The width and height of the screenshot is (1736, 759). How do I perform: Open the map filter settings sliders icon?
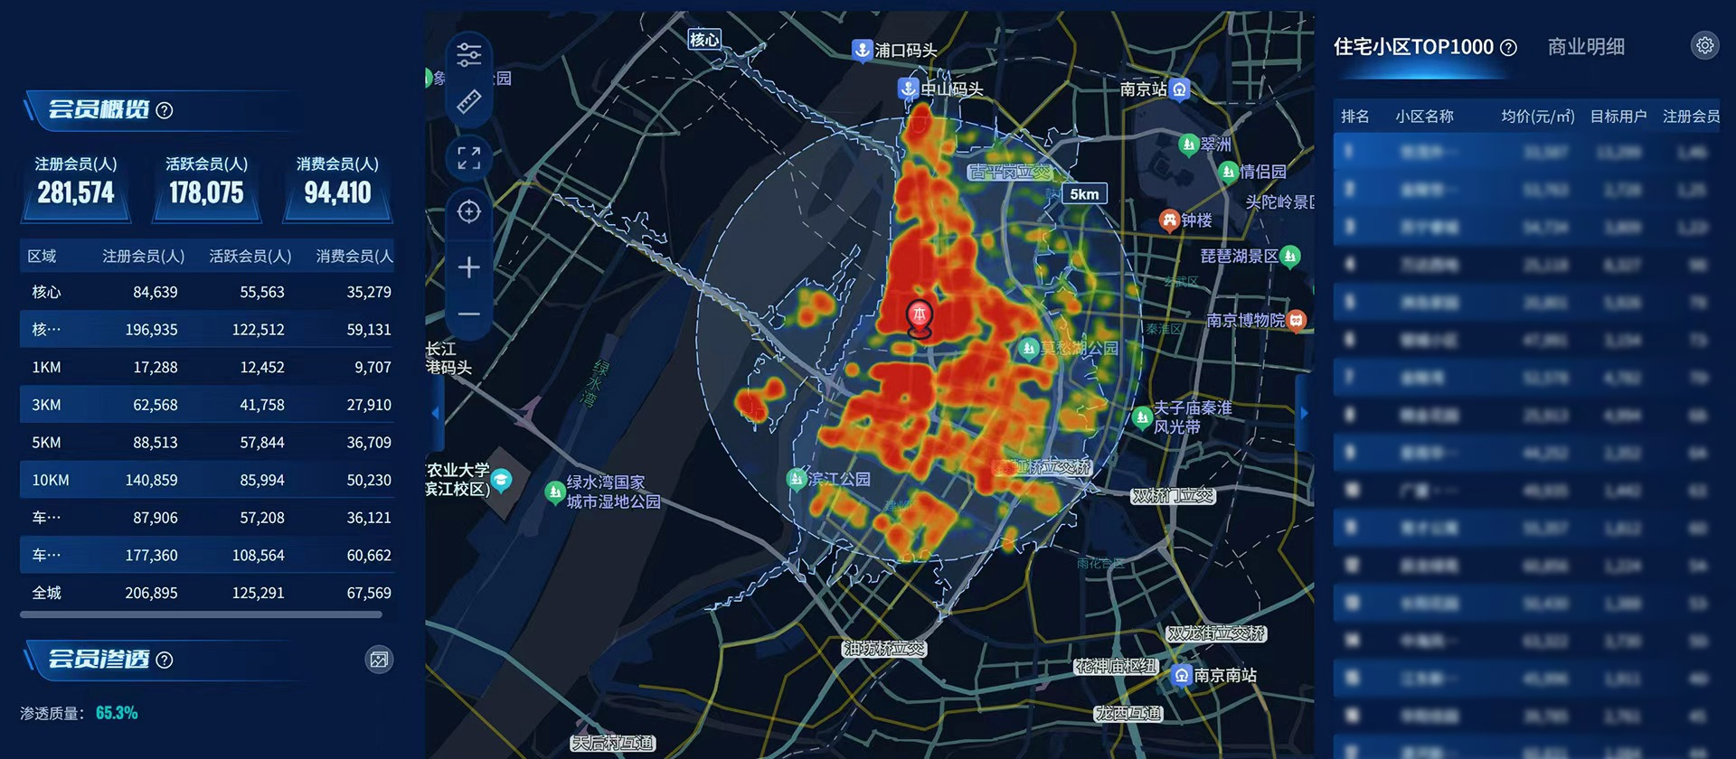click(468, 55)
